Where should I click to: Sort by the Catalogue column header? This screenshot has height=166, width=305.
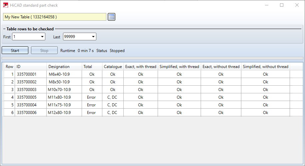[x=113, y=67]
